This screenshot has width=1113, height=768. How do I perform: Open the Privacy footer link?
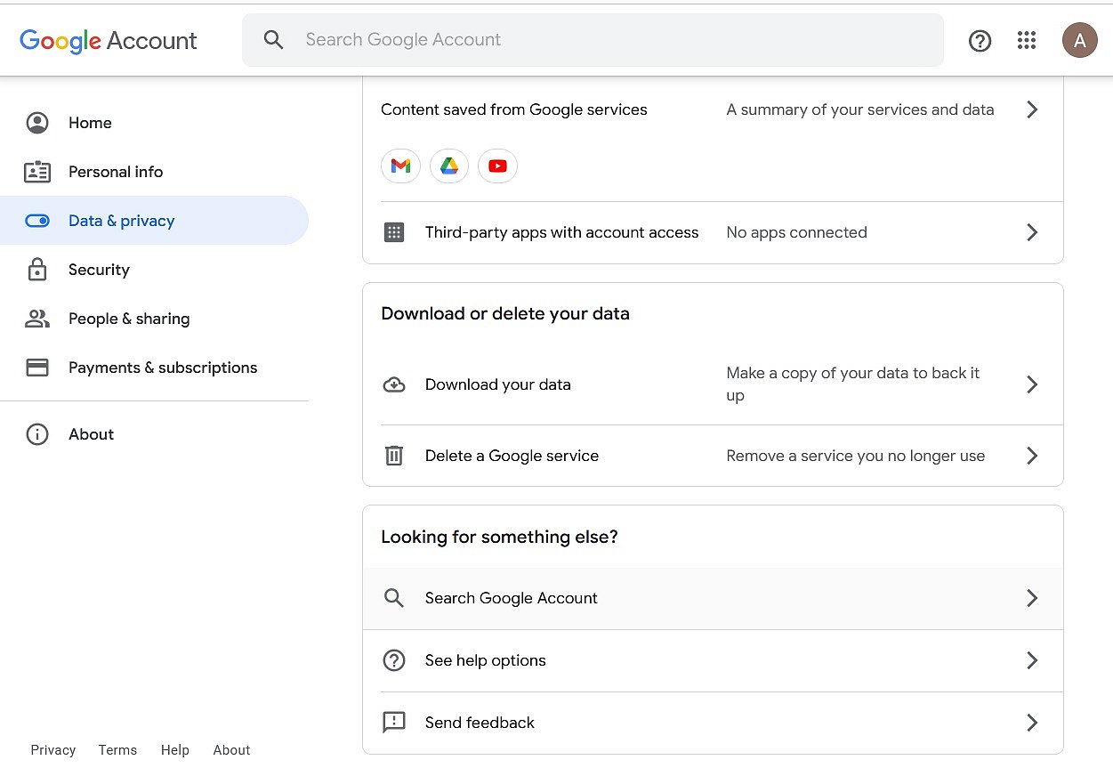click(x=53, y=750)
